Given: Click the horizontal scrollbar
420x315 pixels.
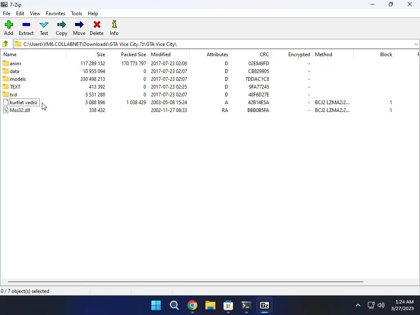Looking at the screenshot, I should coord(185,281).
